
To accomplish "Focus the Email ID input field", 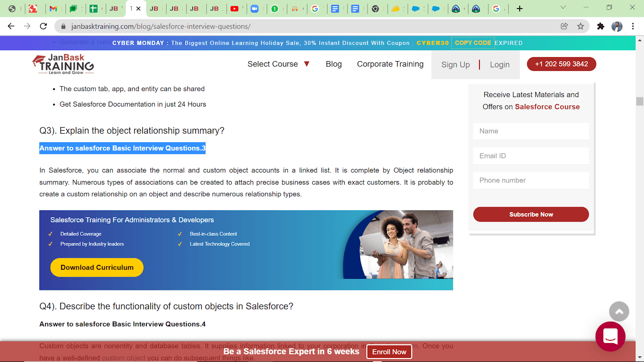I will (x=531, y=156).
